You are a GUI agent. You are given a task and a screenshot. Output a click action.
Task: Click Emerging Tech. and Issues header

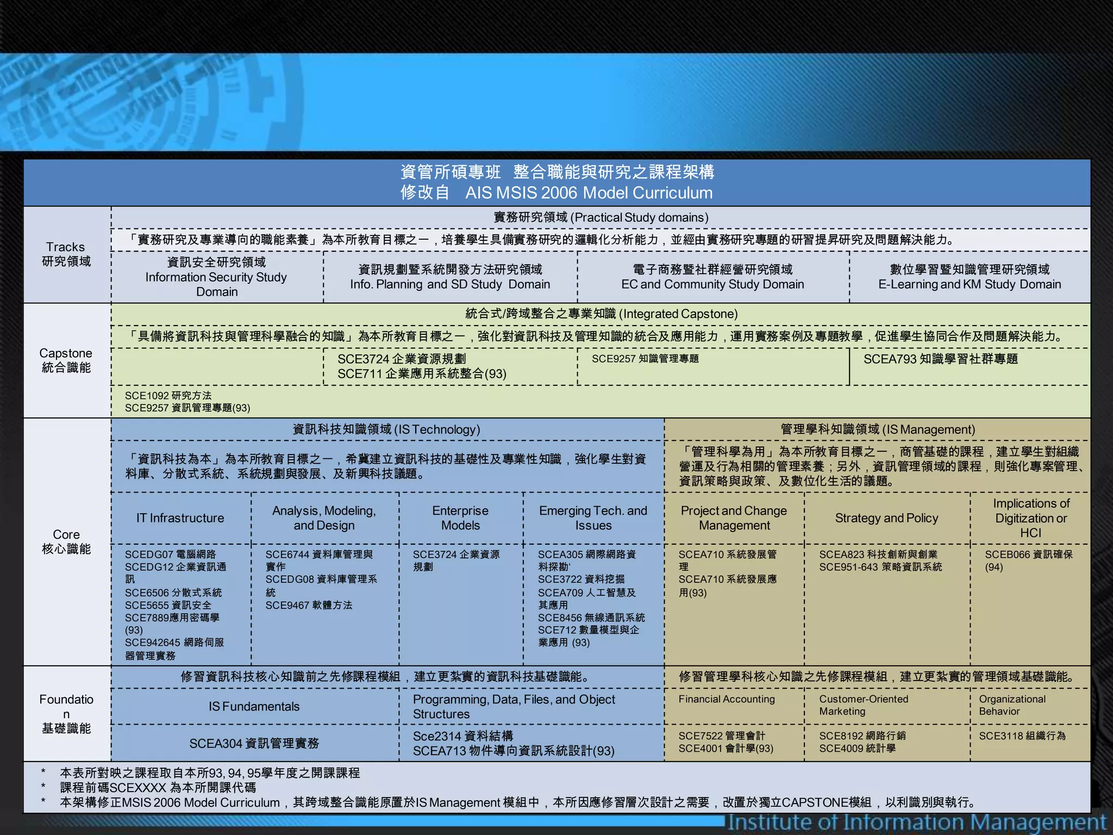pyautogui.click(x=593, y=518)
